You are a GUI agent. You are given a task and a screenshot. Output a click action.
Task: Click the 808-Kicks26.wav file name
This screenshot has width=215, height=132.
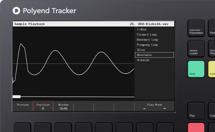153,24
